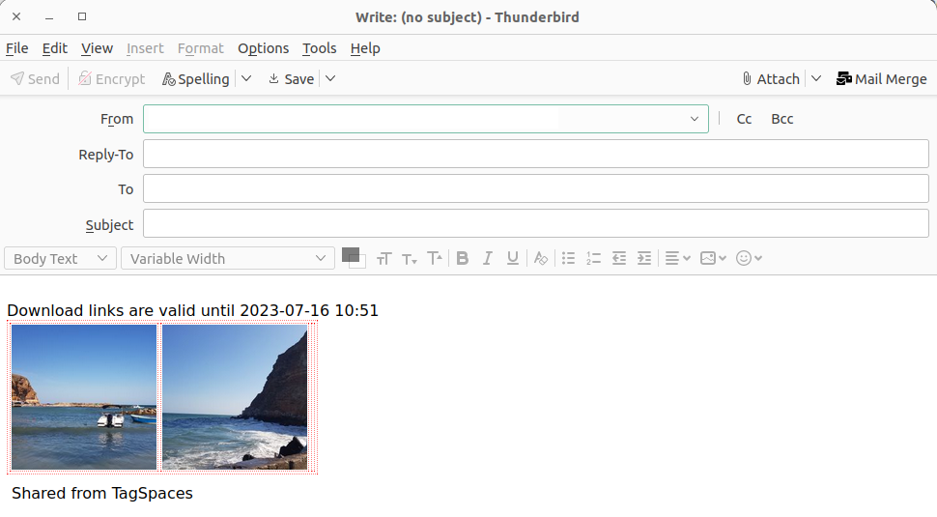Focus the Reply-To input field
The height and width of the screenshot is (517, 937).
(x=535, y=154)
